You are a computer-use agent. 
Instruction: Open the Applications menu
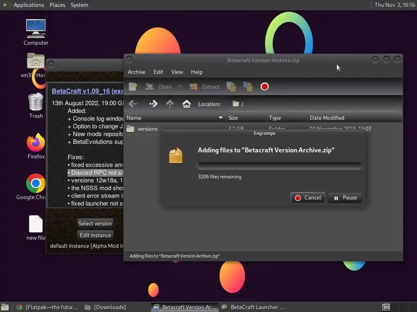pos(23,5)
